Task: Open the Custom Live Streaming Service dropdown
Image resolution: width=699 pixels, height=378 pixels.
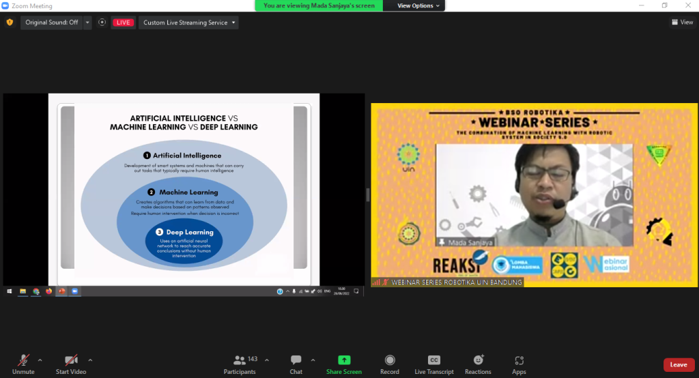Action: 188,23
